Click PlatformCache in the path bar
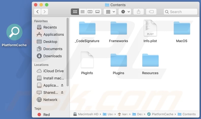The width and height of the screenshot is (201, 119). (160, 114)
